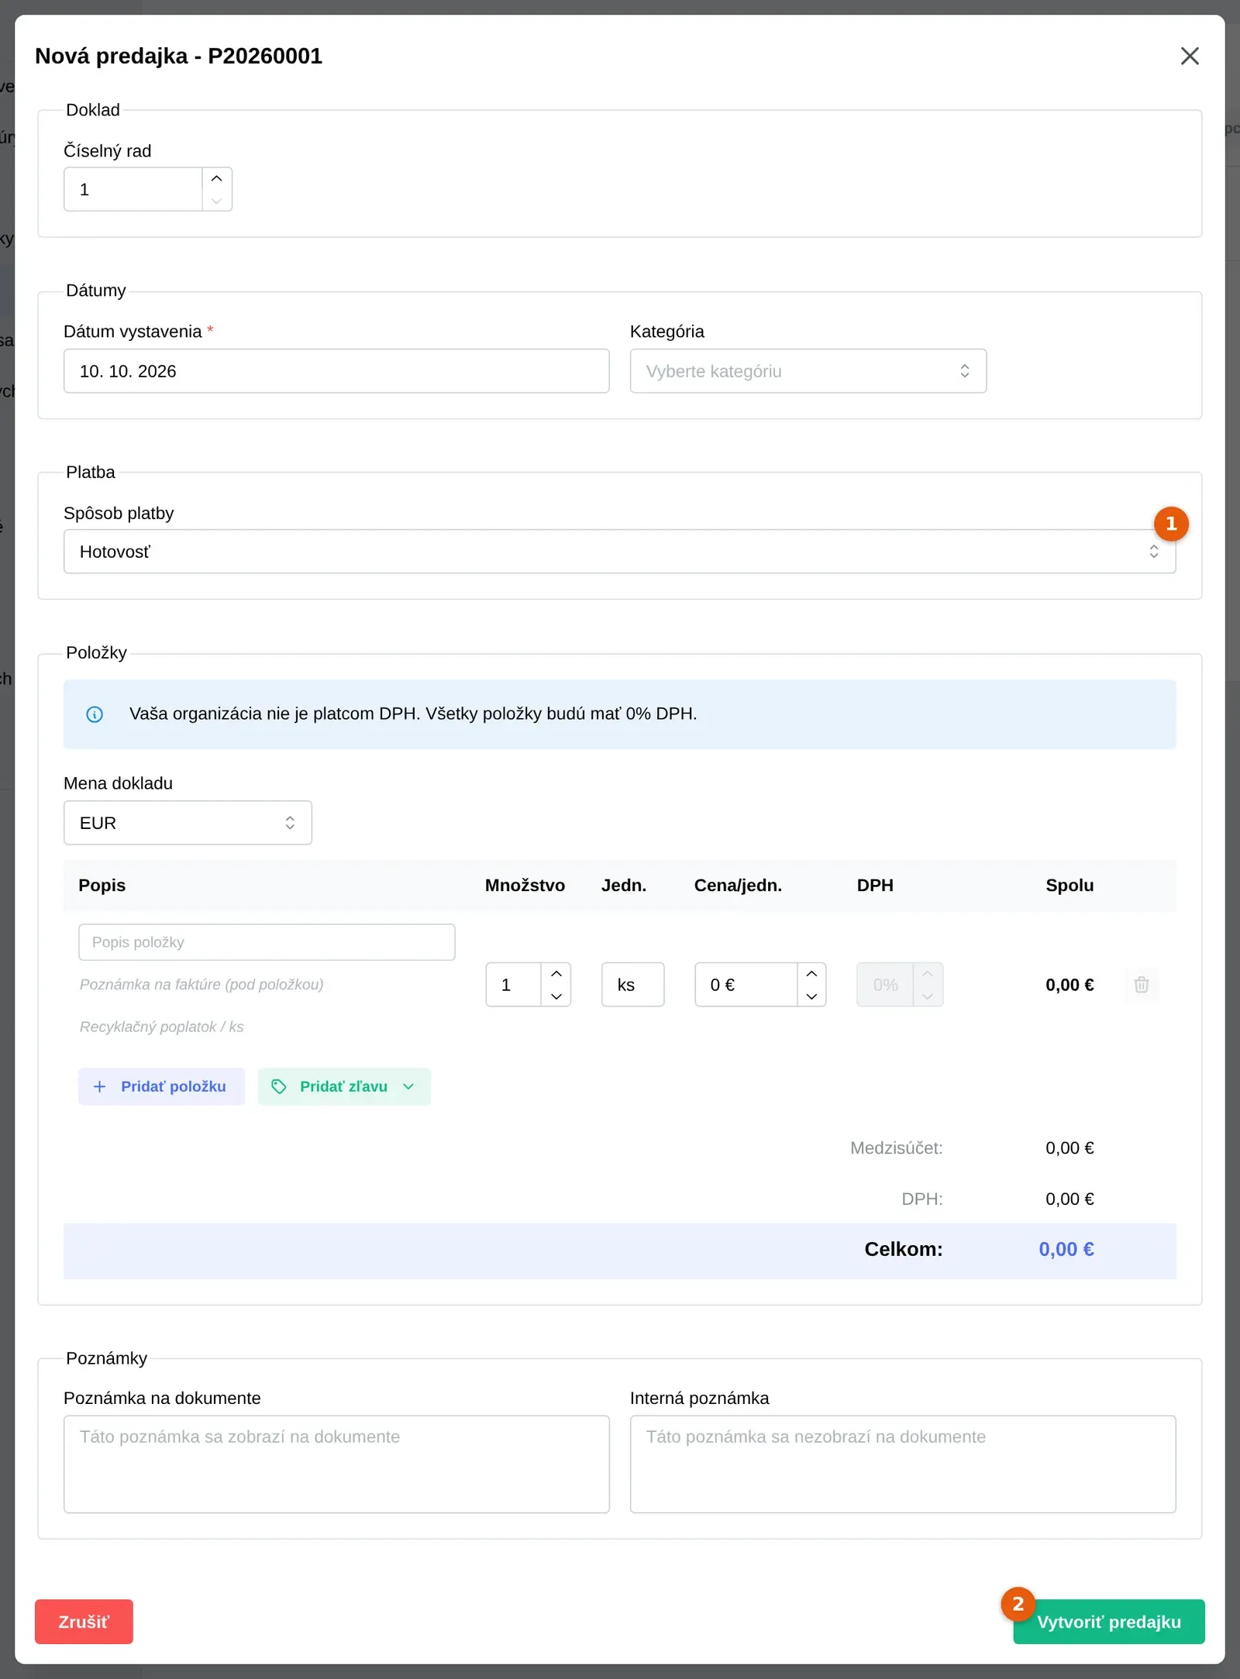Open Pridať zľavu dropdown button
Image resolution: width=1240 pixels, height=1679 pixels.
(x=344, y=1086)
